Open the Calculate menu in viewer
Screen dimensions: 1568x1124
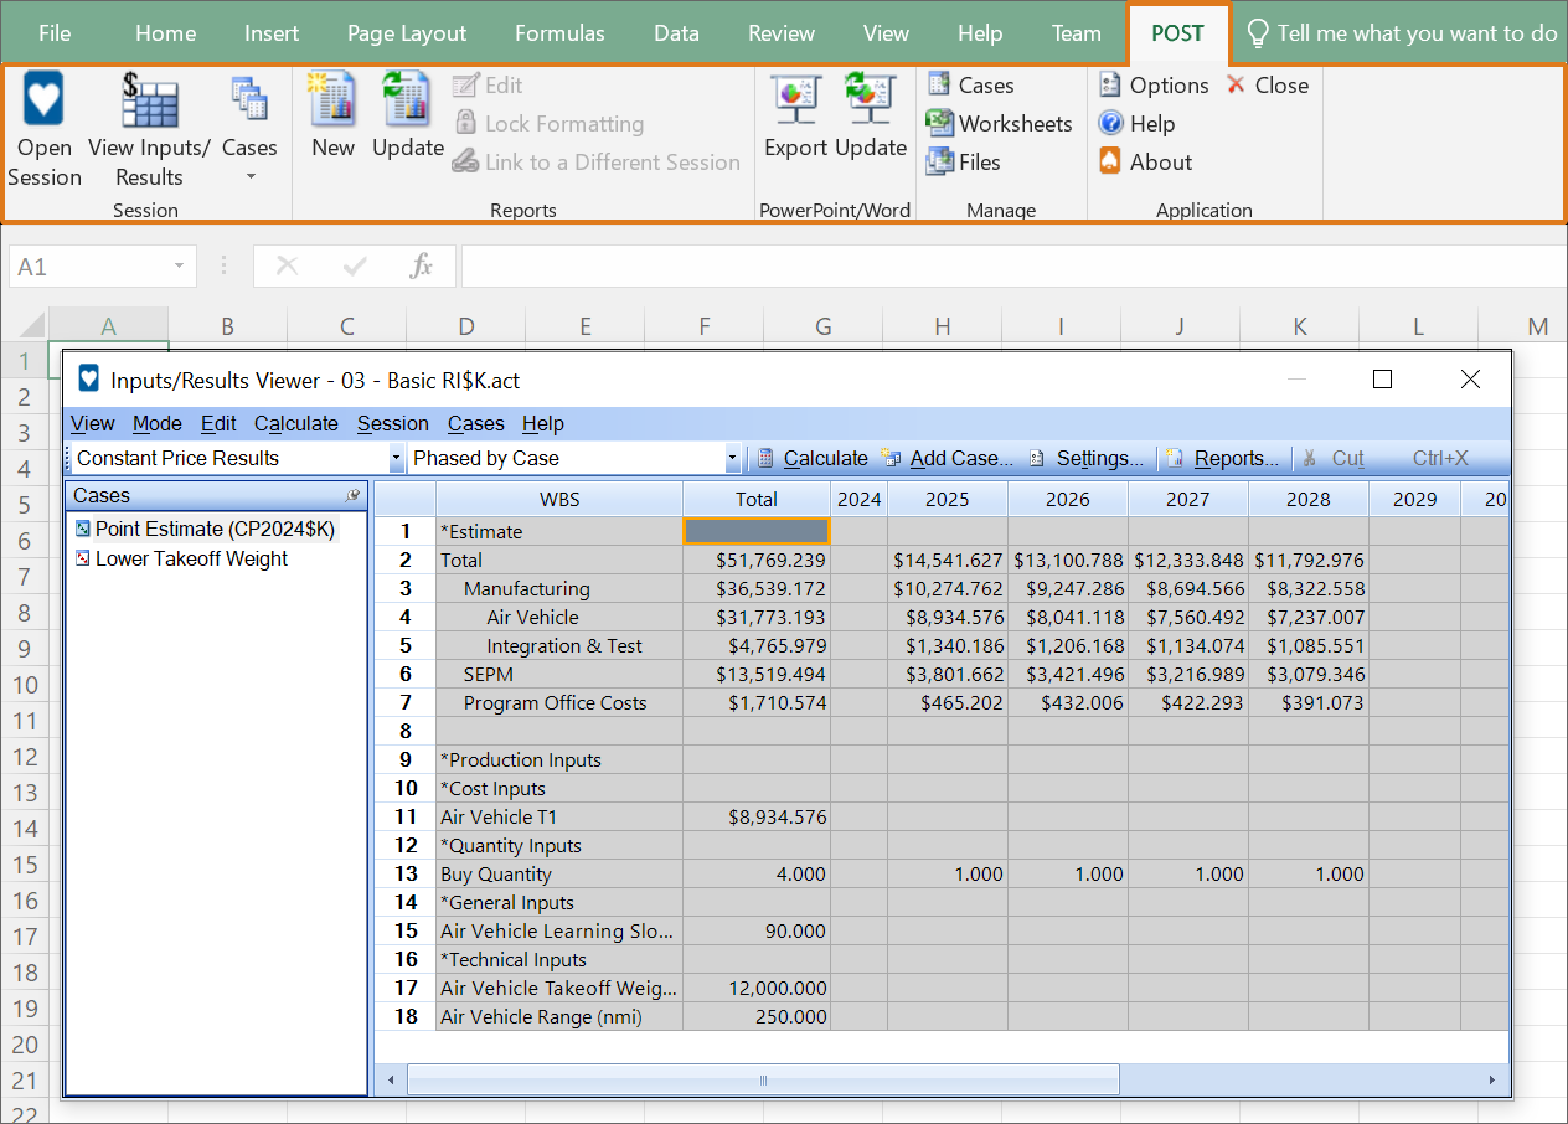tap(296, 424)
